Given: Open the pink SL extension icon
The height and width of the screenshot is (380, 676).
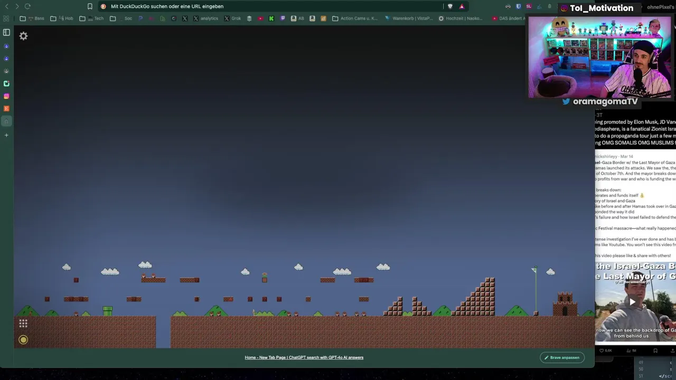Looking at the screenshot, I should point(528,6).
